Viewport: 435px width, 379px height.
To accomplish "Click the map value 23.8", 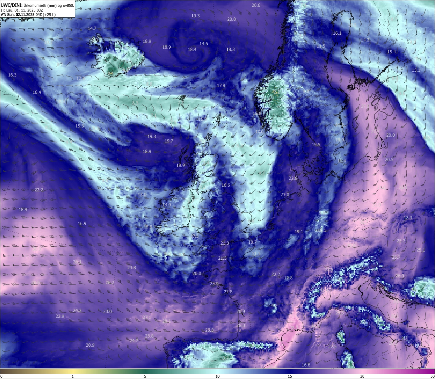I will pos(132,268).
